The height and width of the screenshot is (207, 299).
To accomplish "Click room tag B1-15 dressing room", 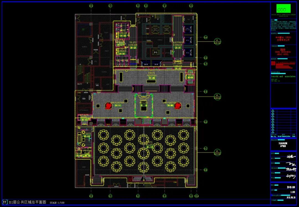I will tap(87, 156).
